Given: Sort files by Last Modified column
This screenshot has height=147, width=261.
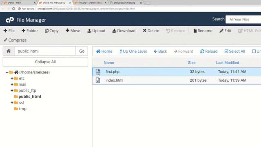Looking at the screenshot, I should click(228, 62).
